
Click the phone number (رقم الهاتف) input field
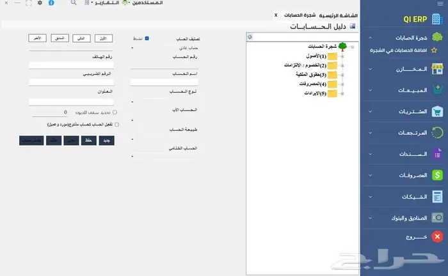pyautogui.click(x=70, y=65)
